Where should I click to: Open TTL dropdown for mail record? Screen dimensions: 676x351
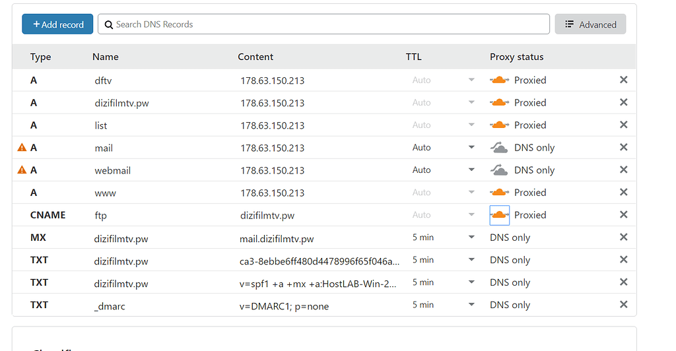coord(471,148)
